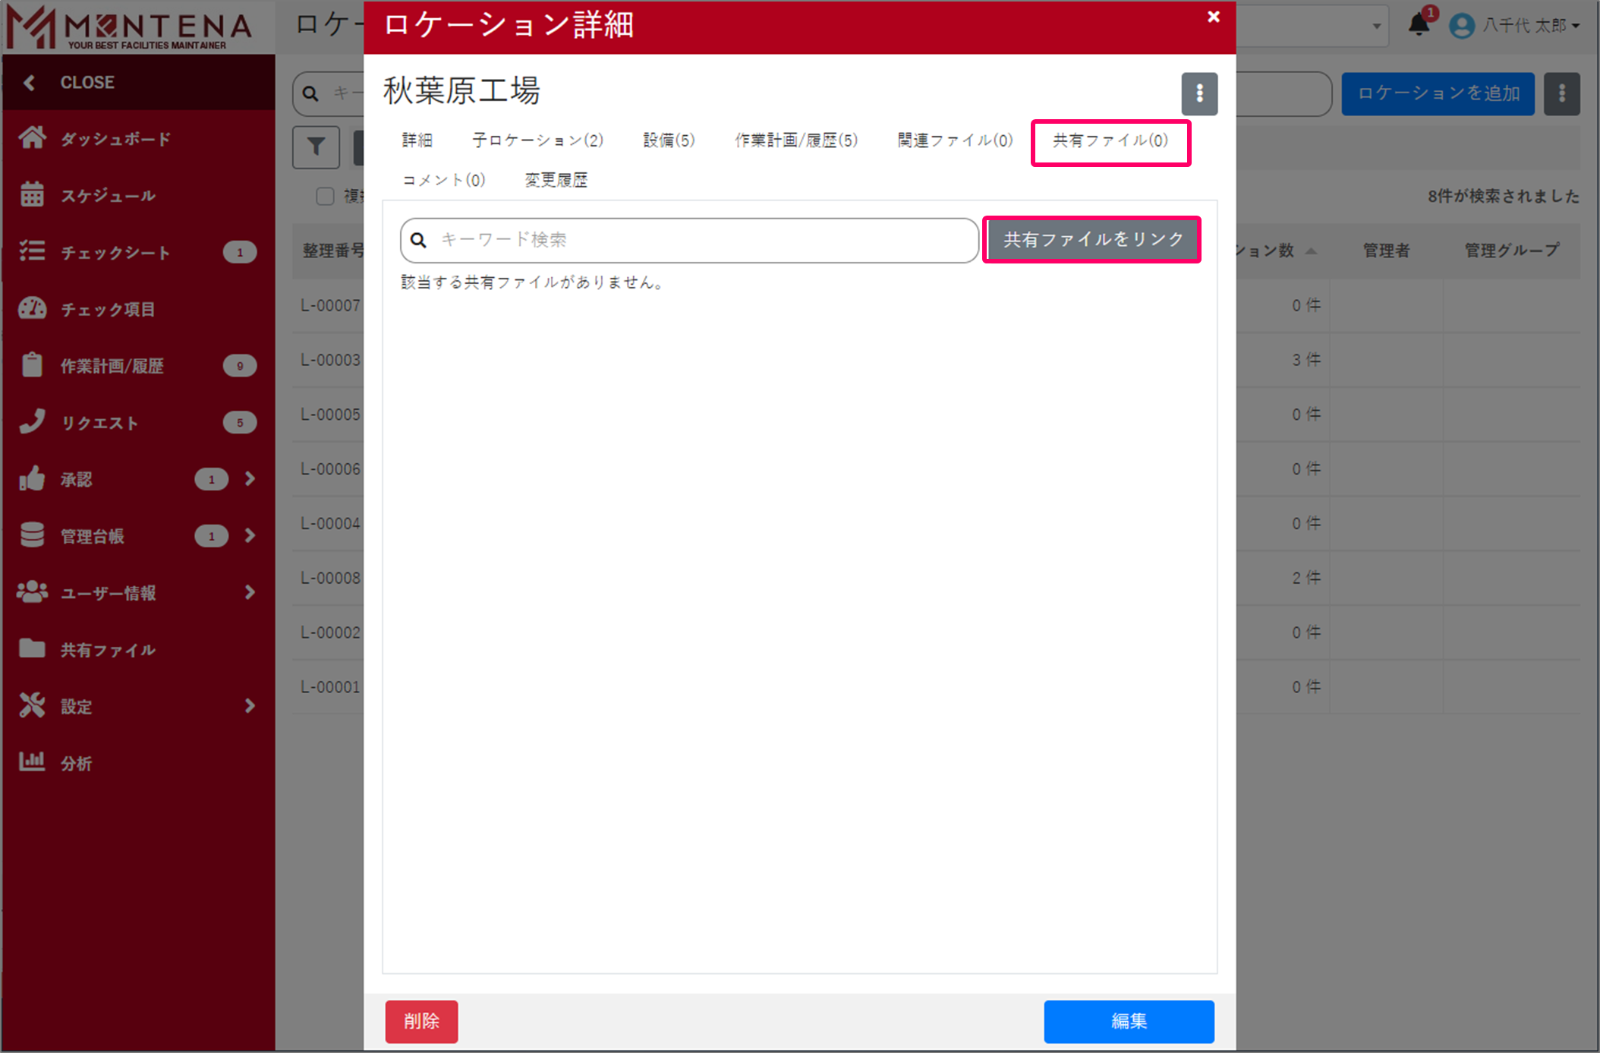This screenshot has width=1600, height=1053.
Task: Click the red 削除 button
Action: [421, 1021]
